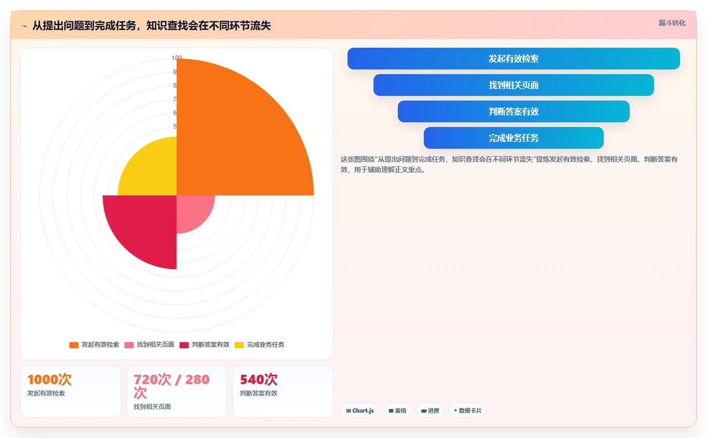
Task: Toggle the crimson 判断答案有效 legend swatch
Action: [184, 345]
